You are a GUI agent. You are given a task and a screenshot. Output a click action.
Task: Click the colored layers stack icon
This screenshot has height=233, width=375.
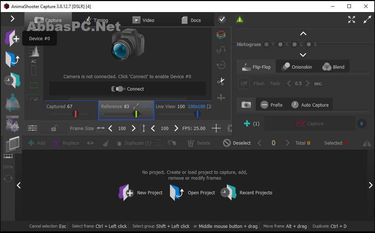coord(221,35)
